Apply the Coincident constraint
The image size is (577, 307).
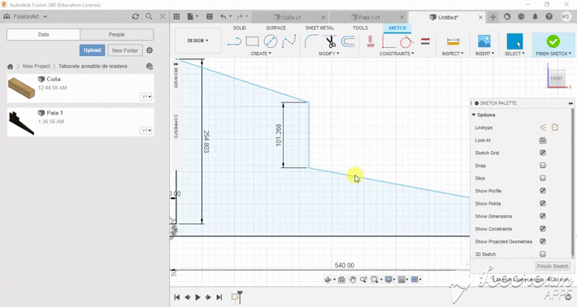point(388,41)
